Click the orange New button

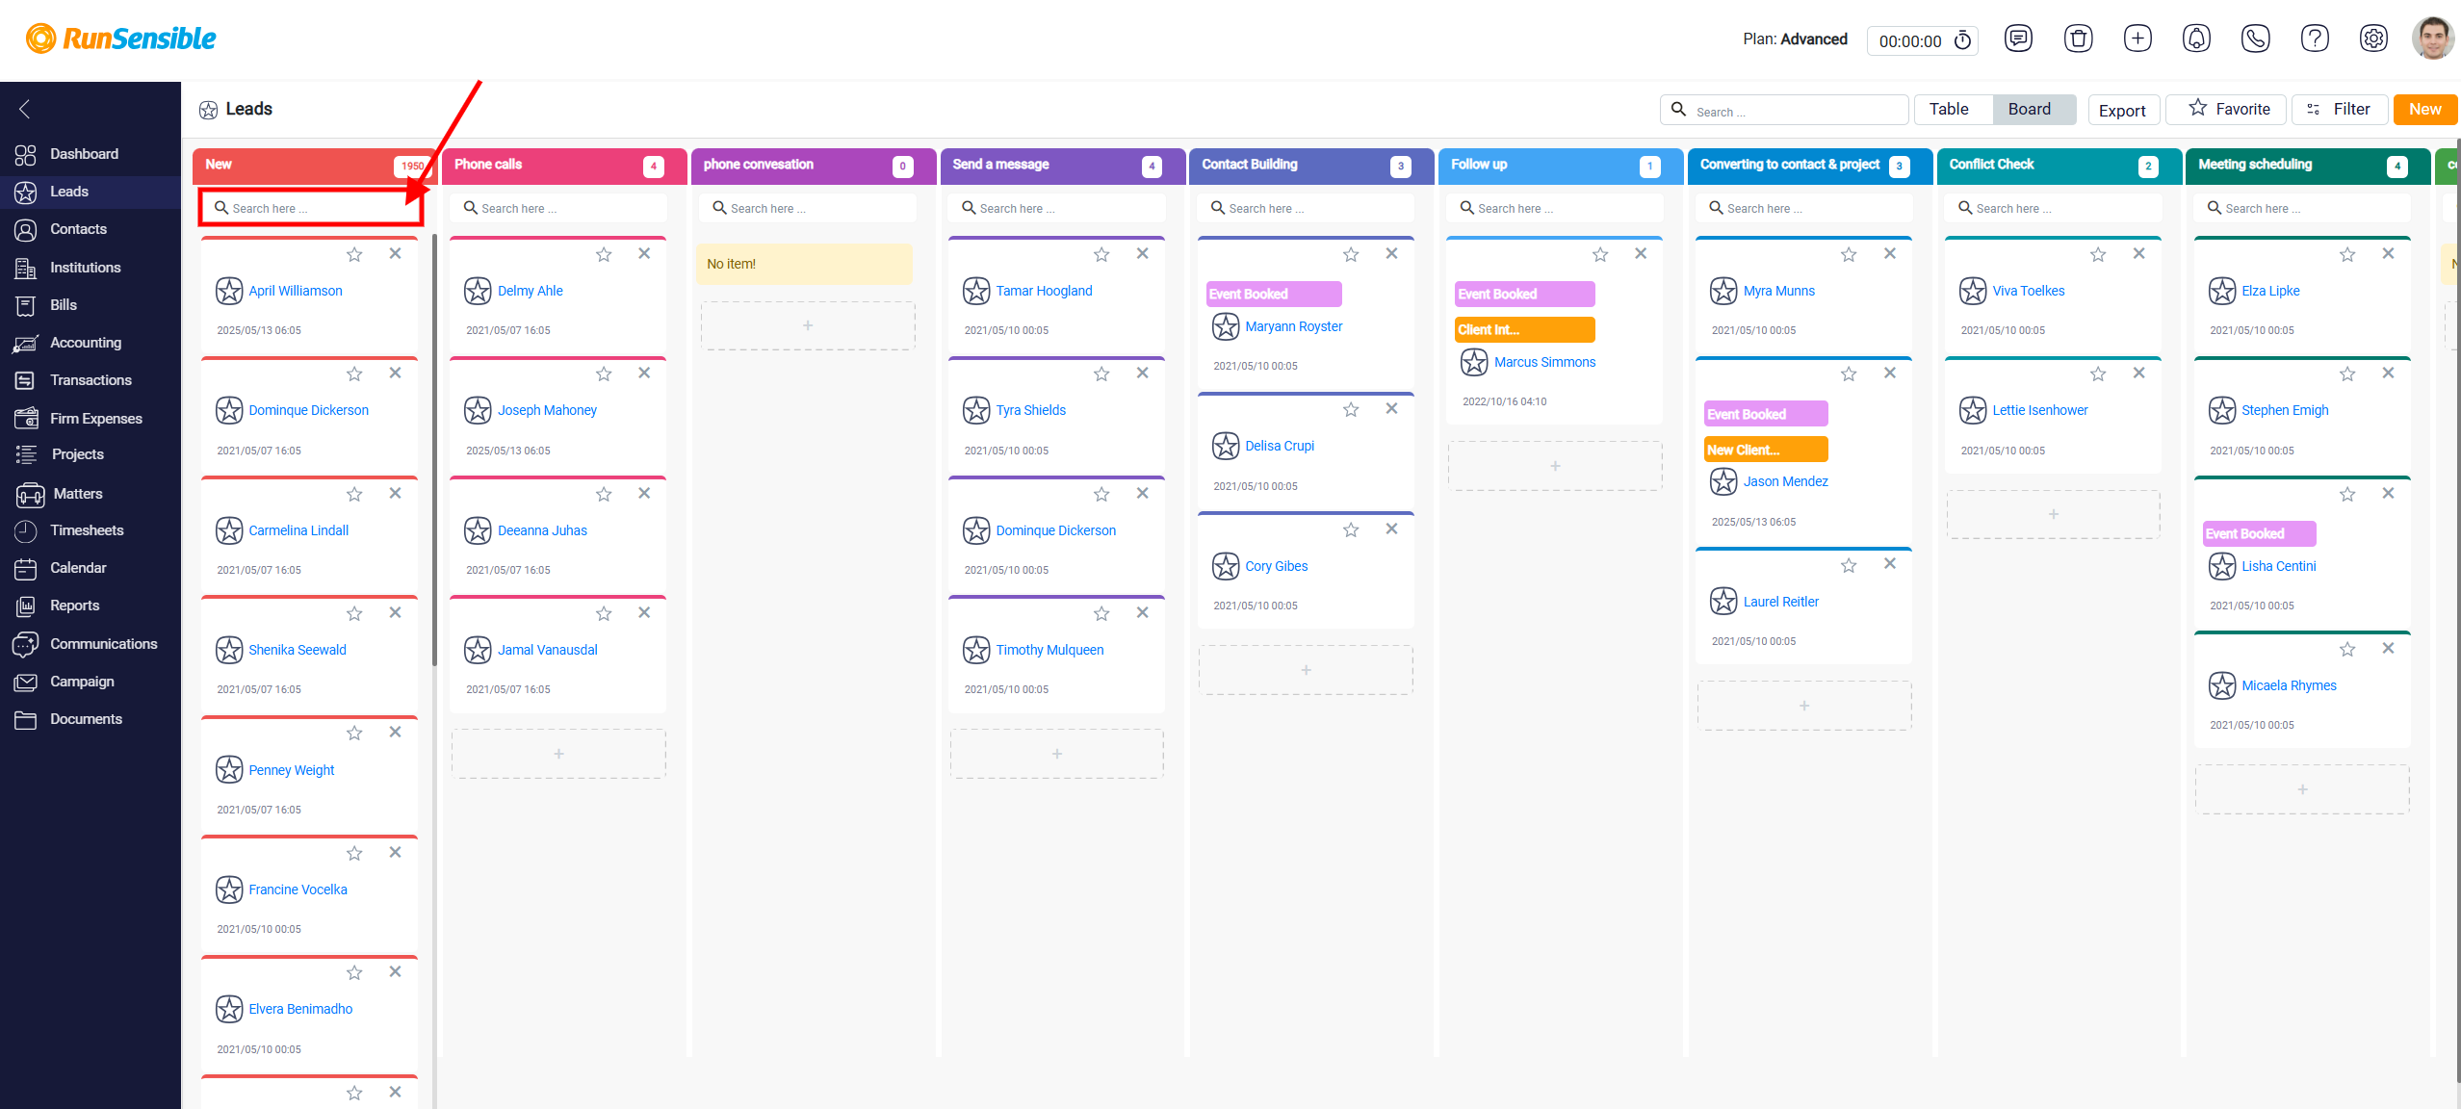point(2424,109)
